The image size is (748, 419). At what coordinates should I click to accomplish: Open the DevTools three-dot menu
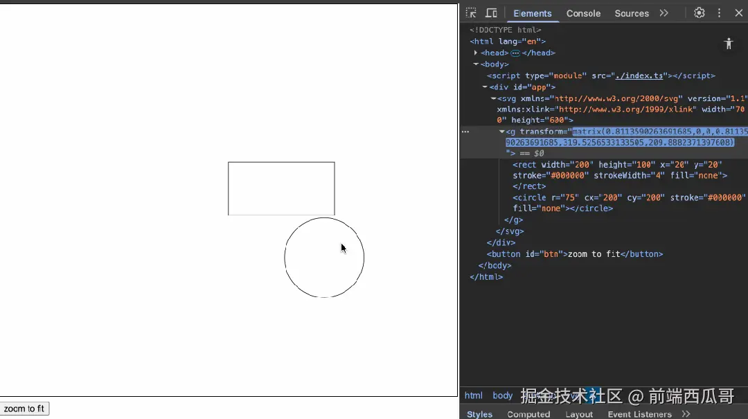click(720, 13)
